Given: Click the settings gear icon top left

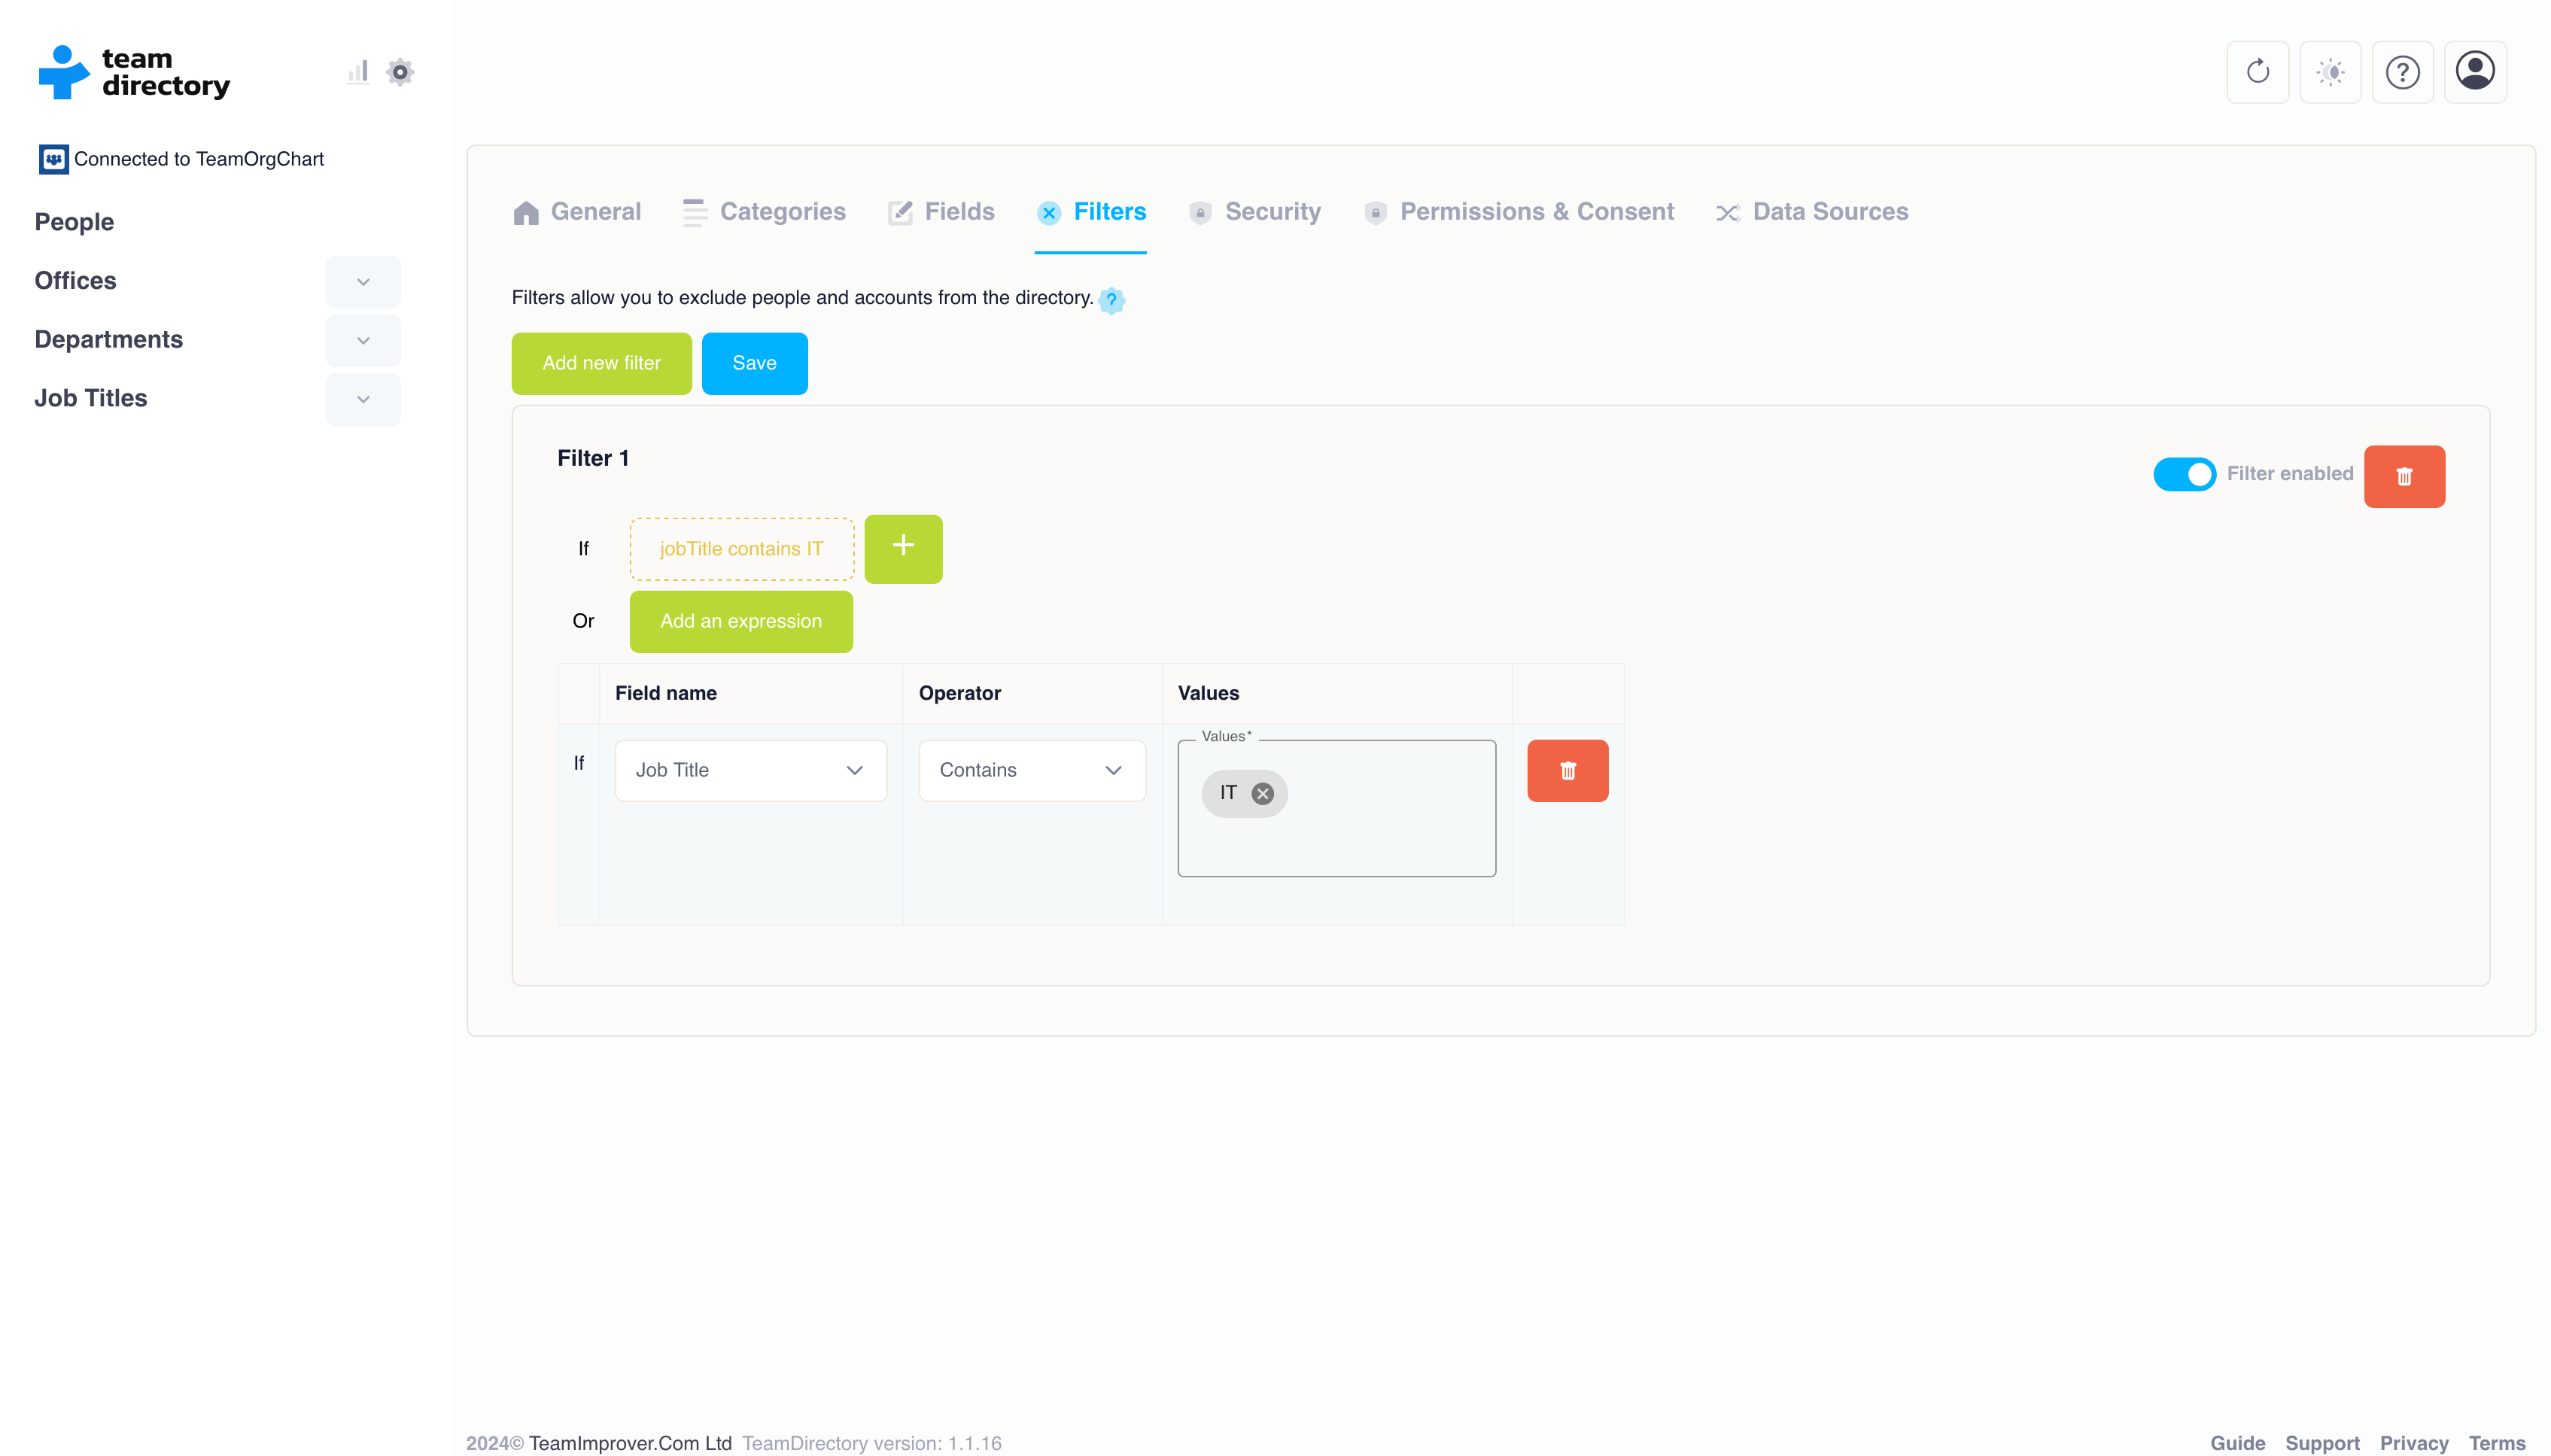Looking at the screenshot, I should tap(398, 71).
